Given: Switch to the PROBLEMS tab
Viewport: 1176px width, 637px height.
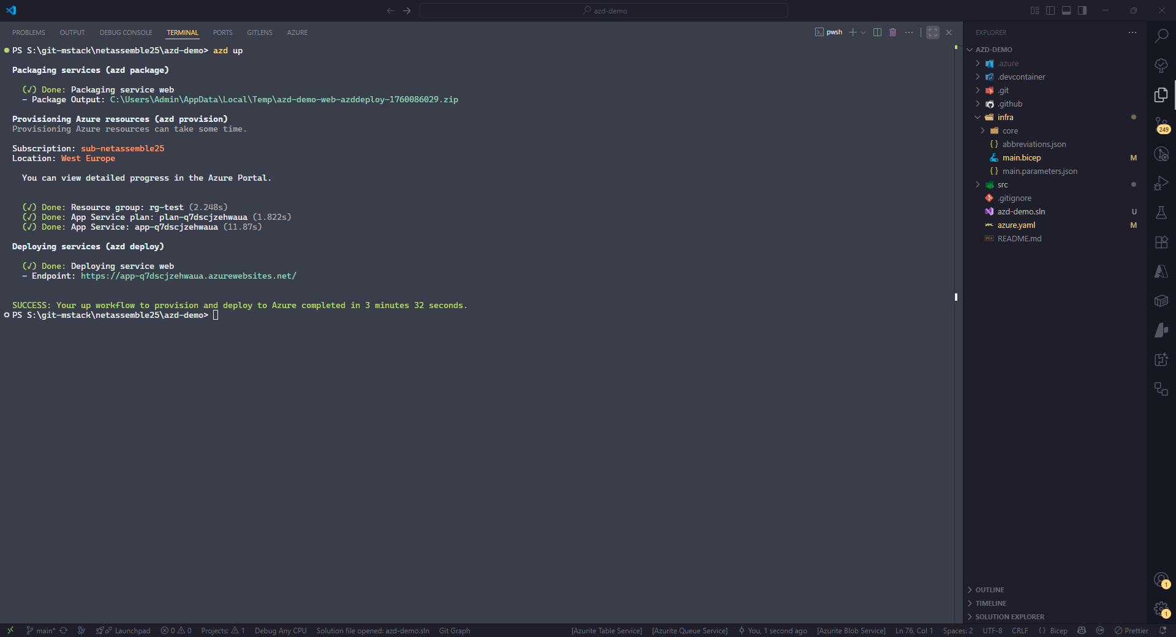Looking at the screenshot, I should pyautogui.click(x=29, y=32).
